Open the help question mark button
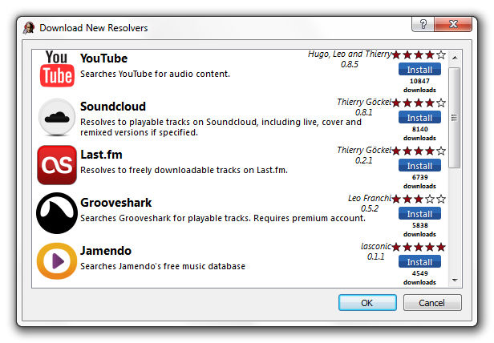Viewport: 494px width, 343px height. (x=423, y=24)
